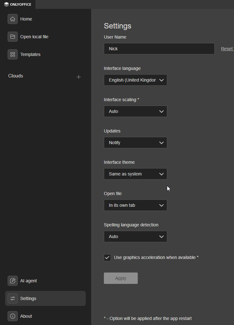Click the Home icon in sidebar
The image size is (234, 325).
[13, 19]
